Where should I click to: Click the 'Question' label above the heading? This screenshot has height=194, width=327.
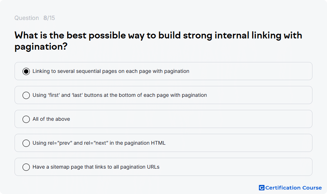(x=27, y=18)
